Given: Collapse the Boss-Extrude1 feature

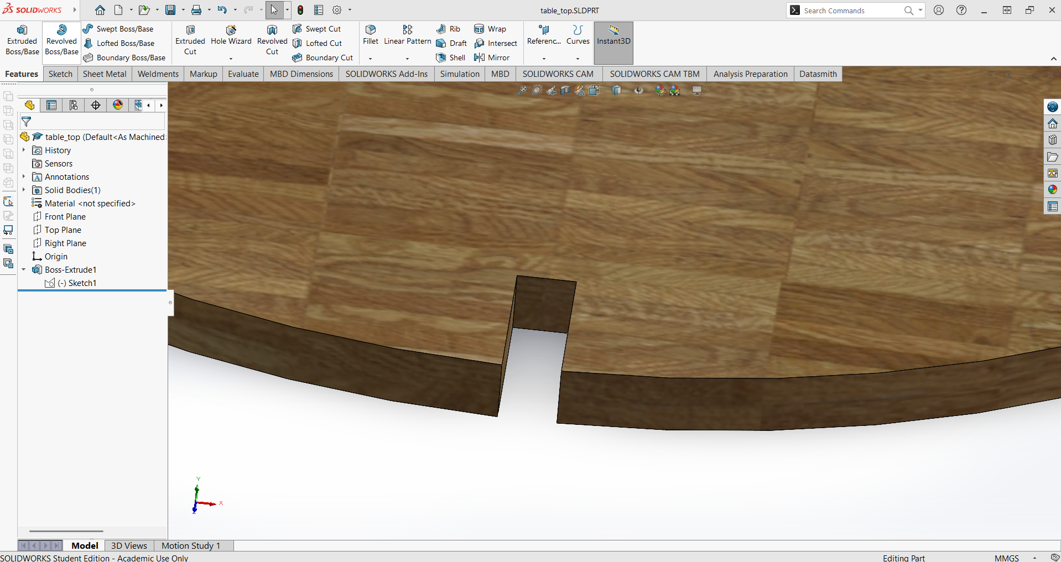Looking at the screenshot, I should point(24,269).
